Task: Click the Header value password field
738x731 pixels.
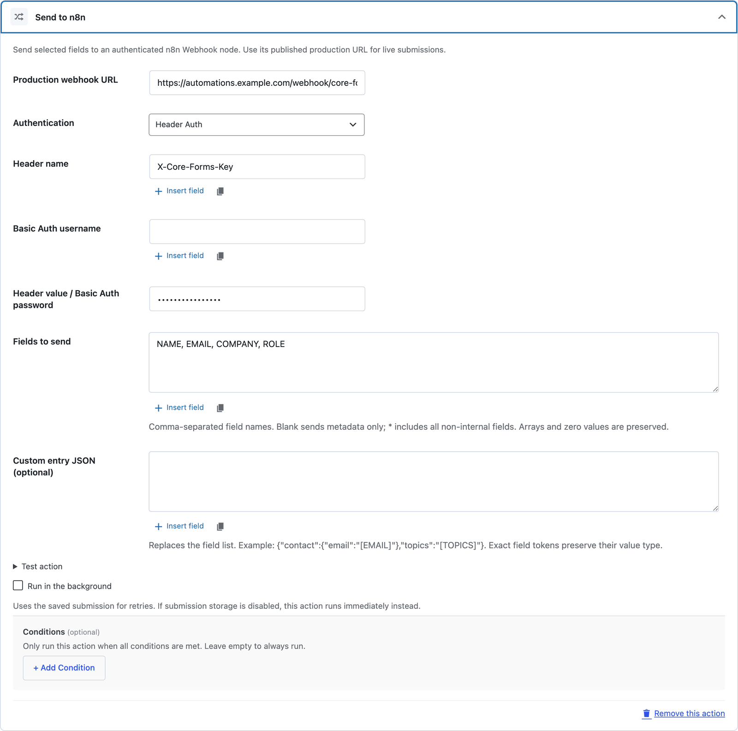Action: pyautogui.click(x=257, y=299)
